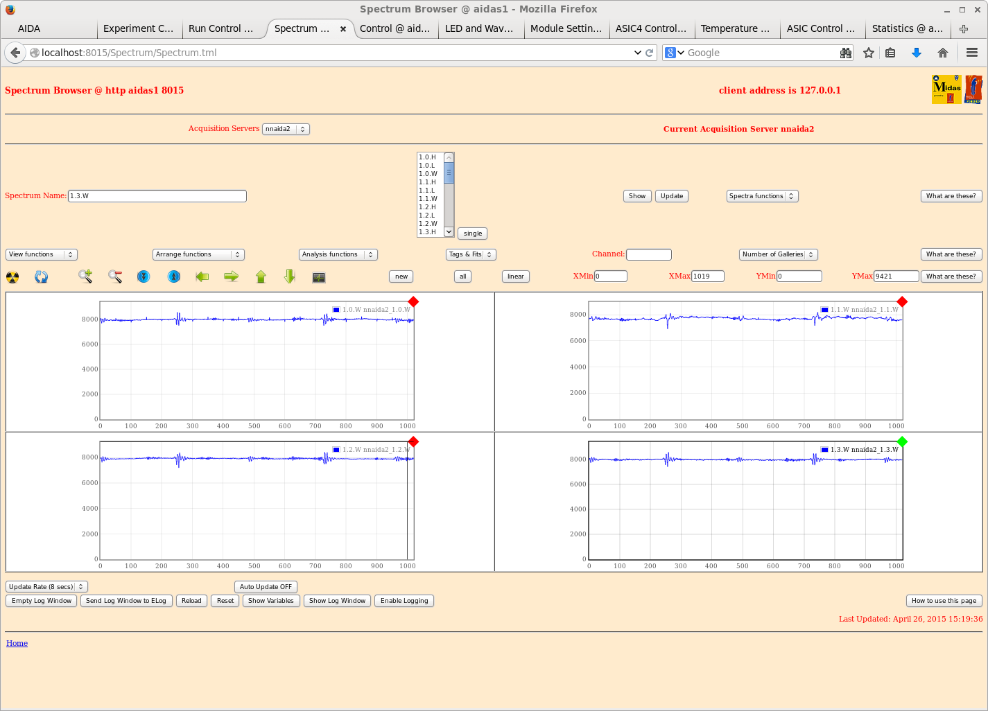Click the Empty Log Window button

click(x=42, y=601)
